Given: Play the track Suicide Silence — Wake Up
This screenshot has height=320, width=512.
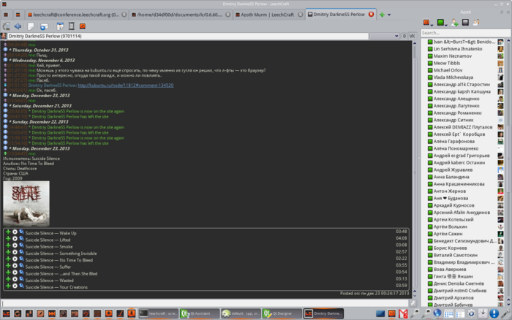Looking at the screenshot, I should coord(15,232).
